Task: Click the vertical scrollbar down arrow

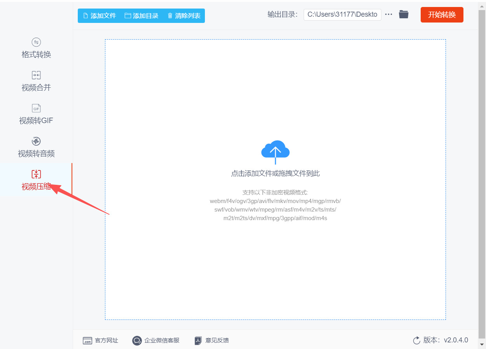Action: (x=482, y=345)
